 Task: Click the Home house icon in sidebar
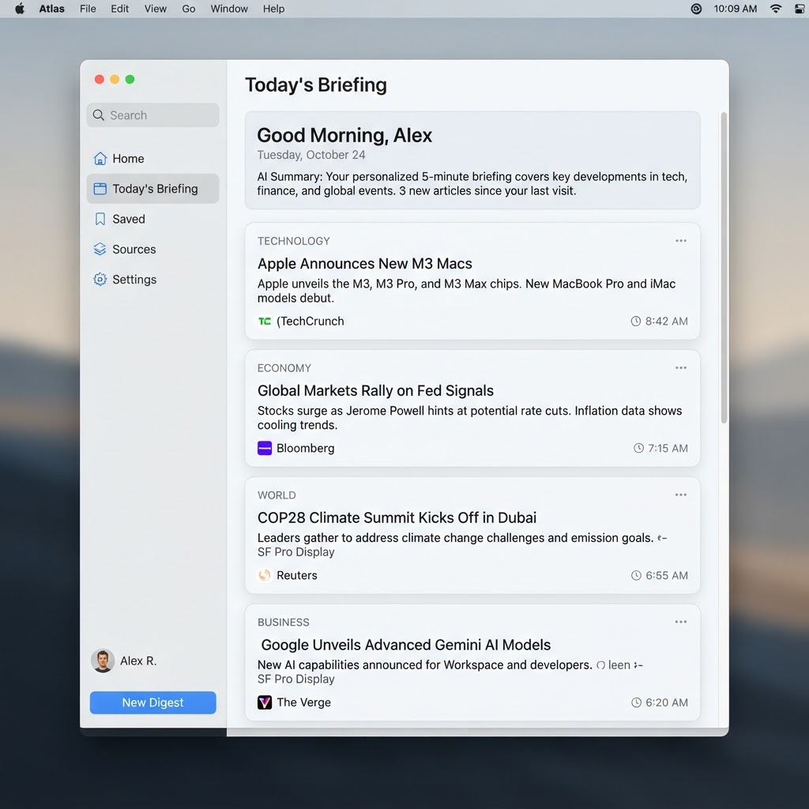pos(100,158)
